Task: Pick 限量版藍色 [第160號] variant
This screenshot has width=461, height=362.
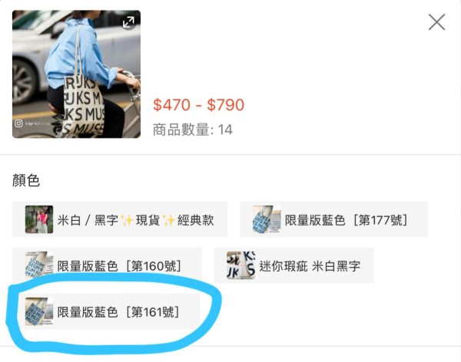Action: coord(107,265)
